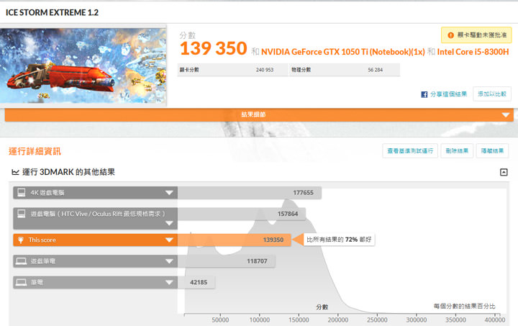Image resolution: width=518 pixels, height=326 pixels.
Task: Click the trophy icon beside This score
Action: pyautogui.click(x=21, y=240)
